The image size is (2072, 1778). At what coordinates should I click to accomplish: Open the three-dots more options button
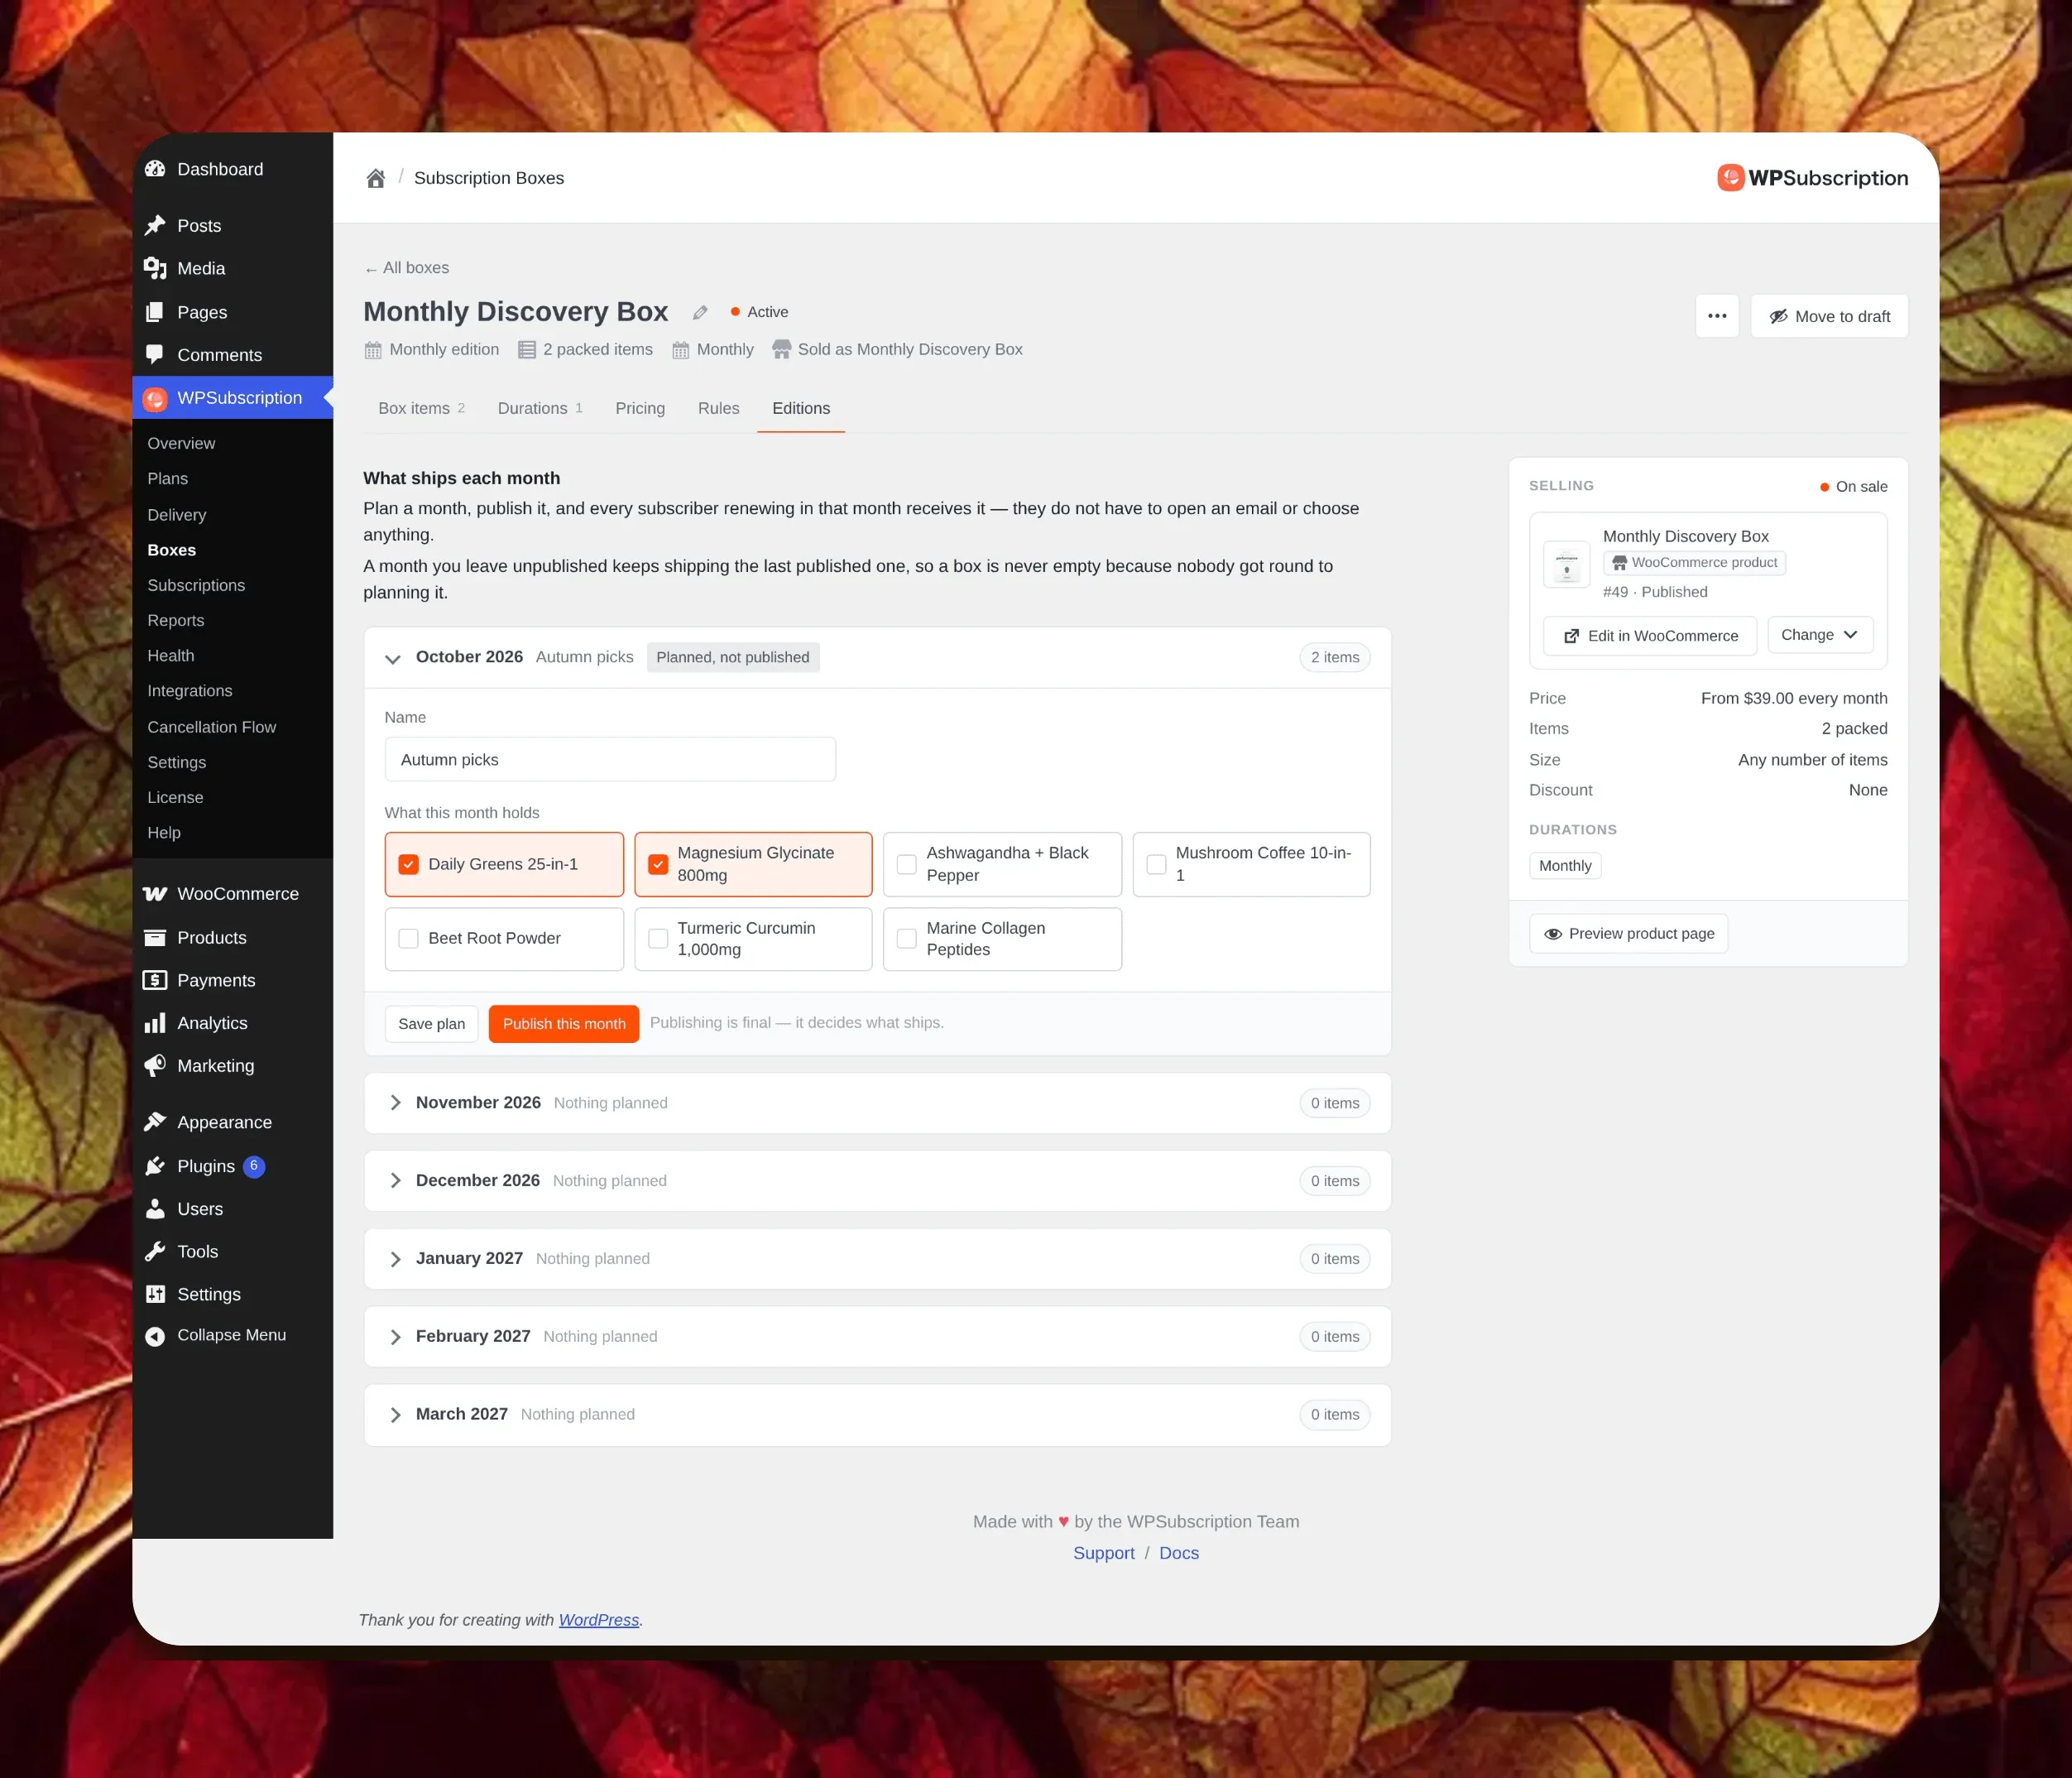(1717, 316)
